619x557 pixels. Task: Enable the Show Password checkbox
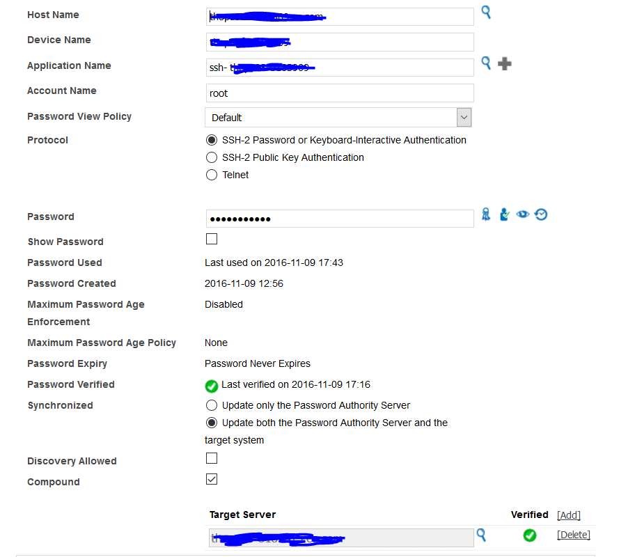[211, 239]
